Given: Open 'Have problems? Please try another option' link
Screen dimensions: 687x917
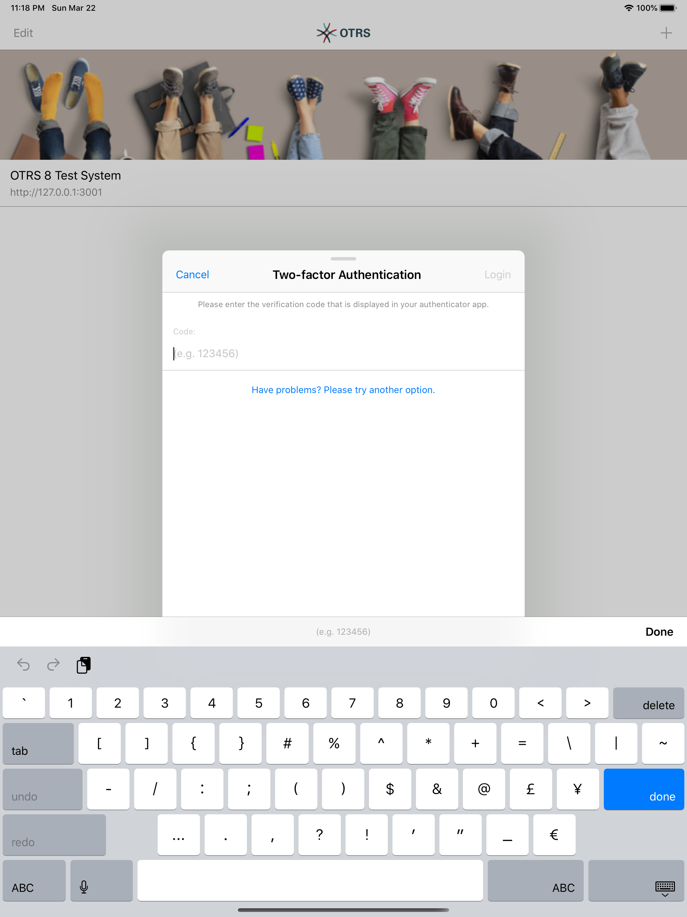Looking at the screenshot, I should point(343,390).
